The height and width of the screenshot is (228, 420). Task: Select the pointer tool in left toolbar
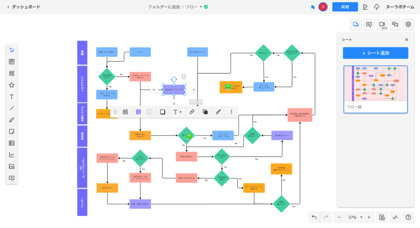(x=11, y=50)
